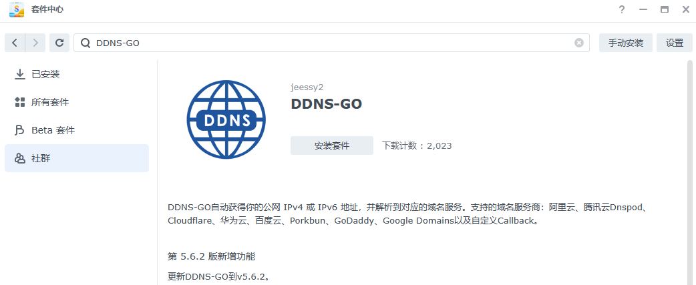Click the Beta 套件 icon
696x285 pixels.
click(x=19, y=130)
